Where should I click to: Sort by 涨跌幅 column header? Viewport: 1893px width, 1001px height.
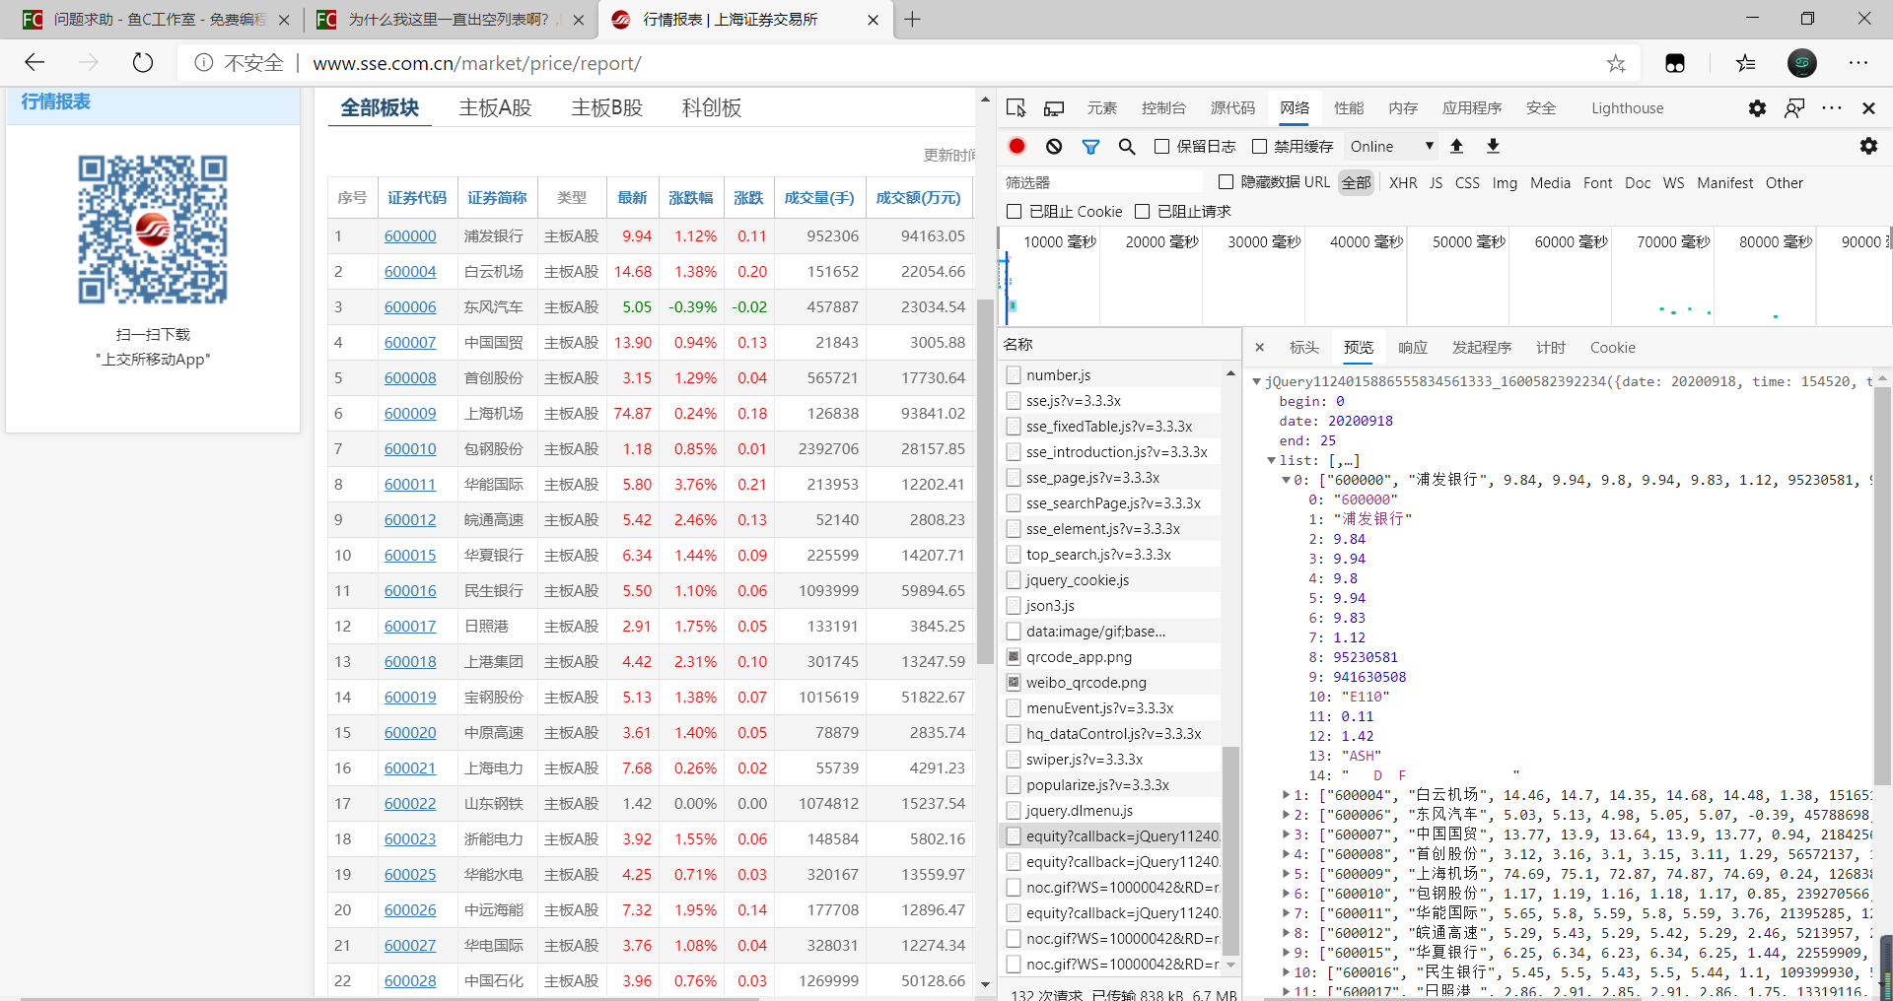[x=691, y=198]
